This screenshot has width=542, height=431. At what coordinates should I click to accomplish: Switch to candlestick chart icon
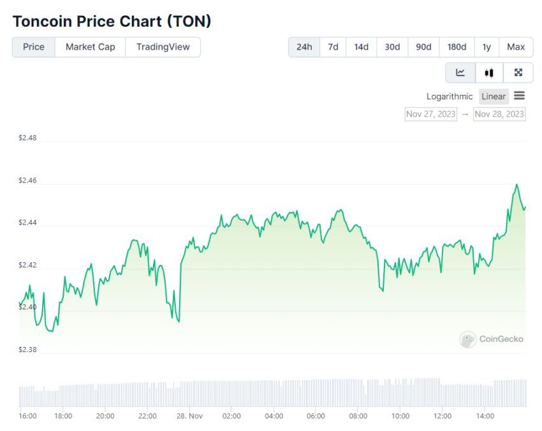489,73
